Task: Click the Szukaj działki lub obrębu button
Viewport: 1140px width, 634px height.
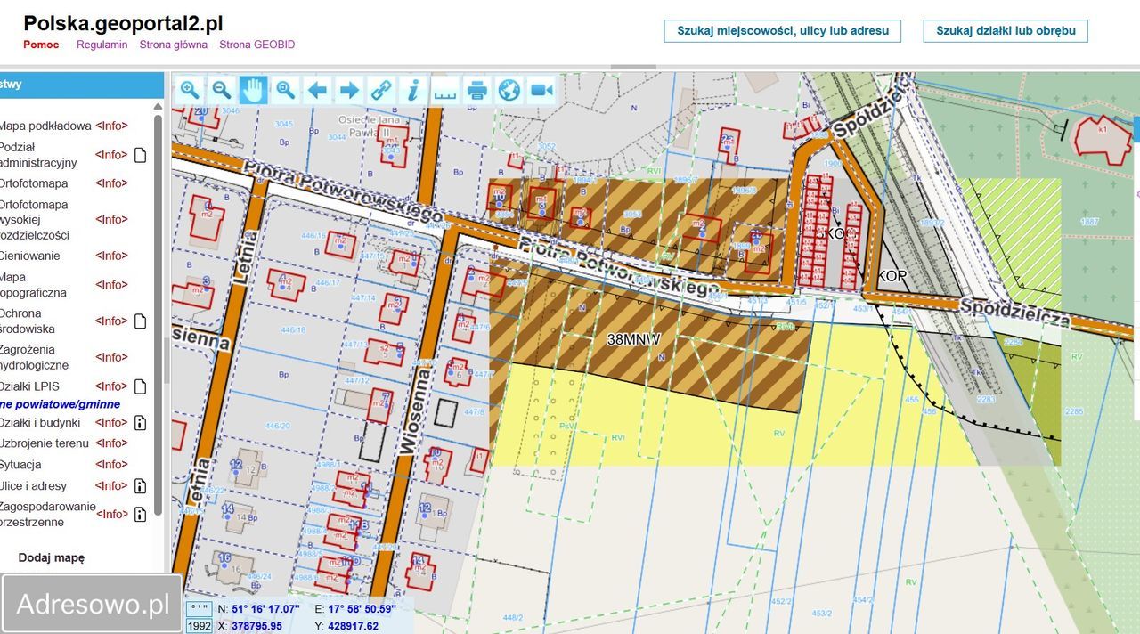Action: click(1005, 29)
